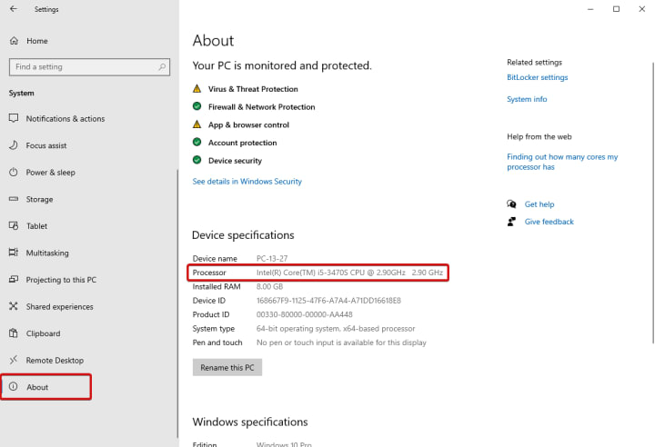Click the Firewall & Network Protection label
The width and height of the screenshot is (655, 447).
(261, 107)
